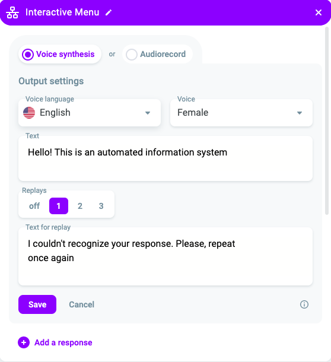Cancel the menu changes
This screenshot has width=331, height=362.
point(82,304)
